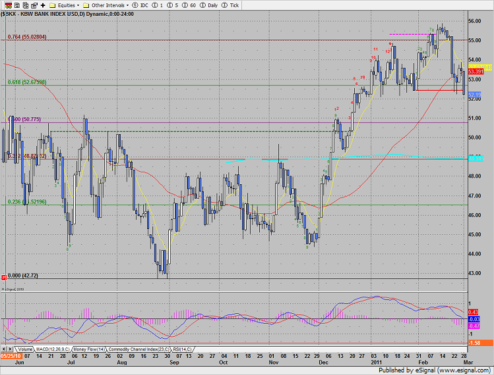Click the properties sheet icon before the plus
This screenshot has width=494, height=375.
click(x=34, y=5)
